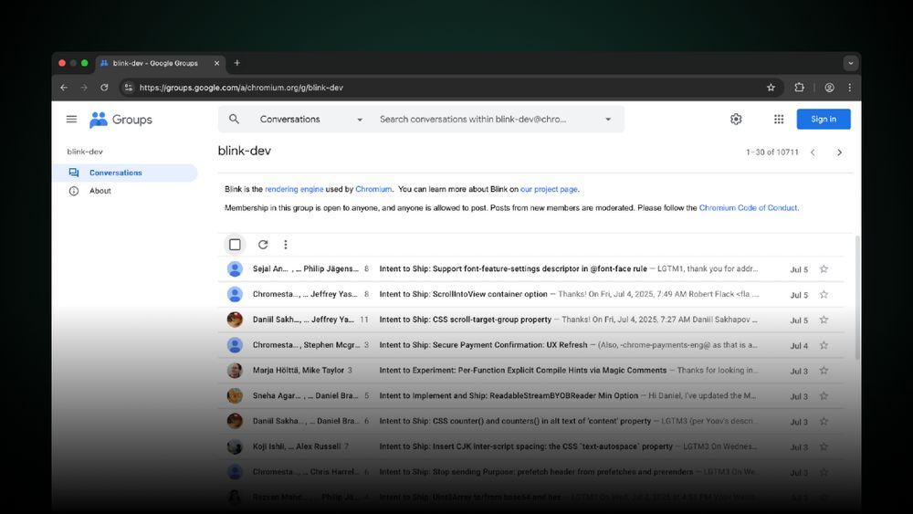913x514 pixels.
Task: Open CSS counter() and counters() alt text thread
Action: pyautogui.click(x=515, y=422)
